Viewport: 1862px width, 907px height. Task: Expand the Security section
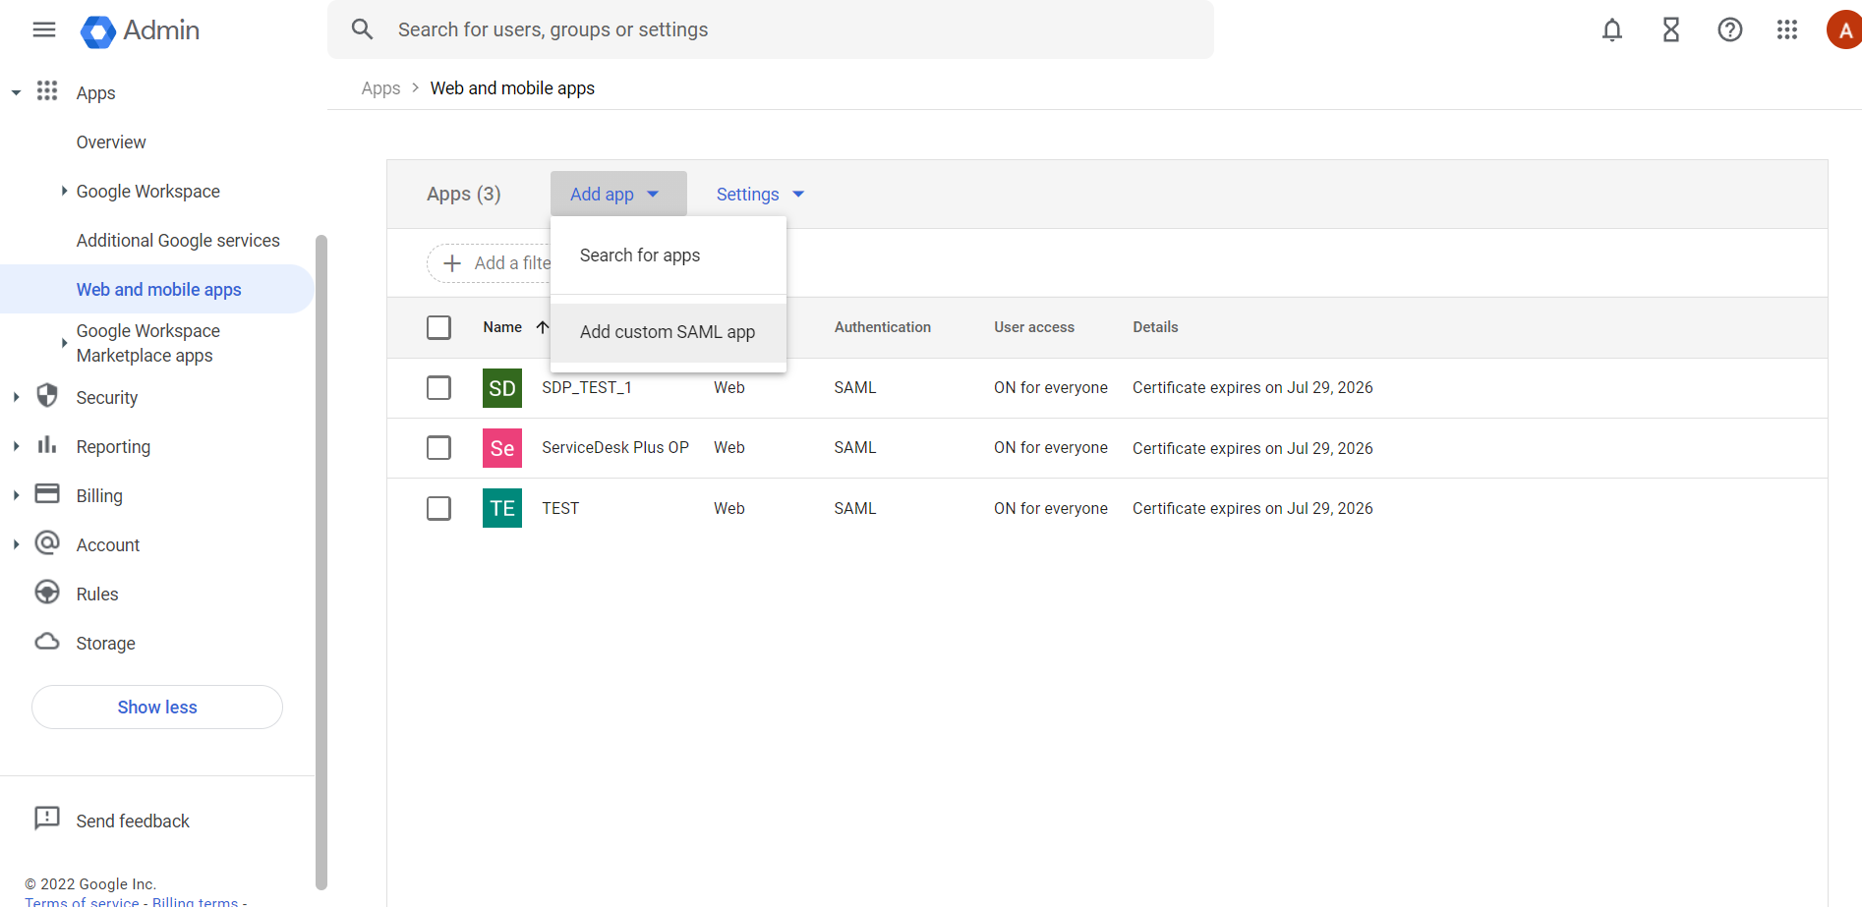16,397
